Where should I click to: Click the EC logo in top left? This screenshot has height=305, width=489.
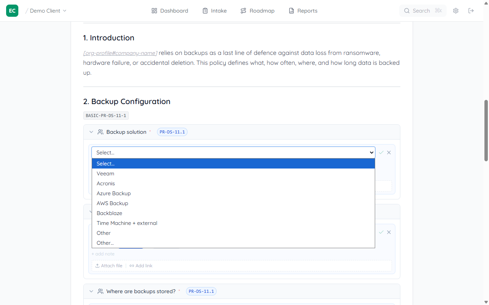pos(12,11)
